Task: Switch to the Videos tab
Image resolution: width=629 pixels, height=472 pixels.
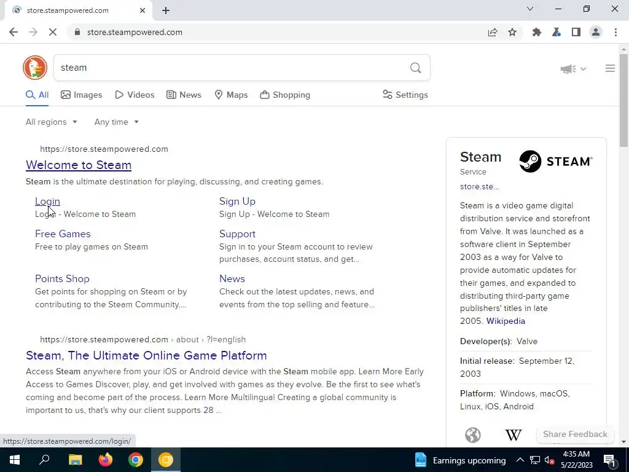Action: click(x=135, y=95)
